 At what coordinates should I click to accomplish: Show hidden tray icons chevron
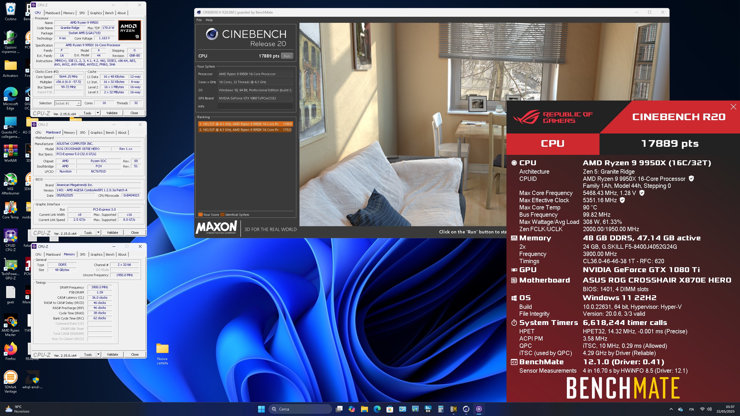(x=671, y=409)
